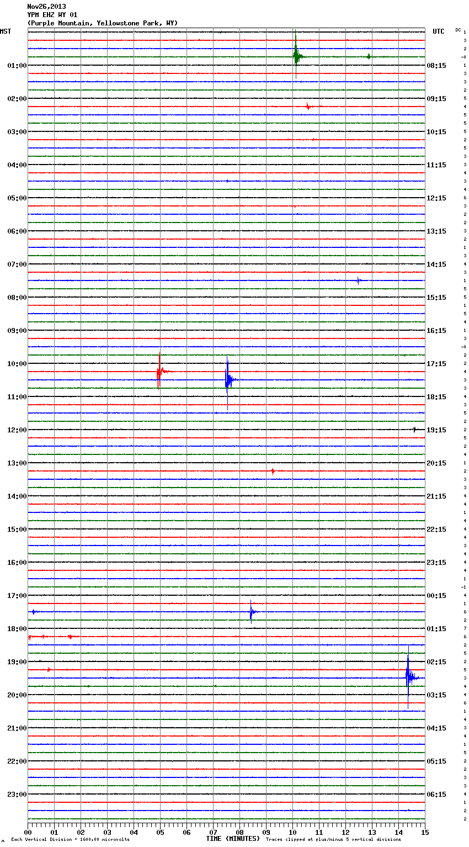
Task: Click the TIME (MINUTES) axis title
Action: [233, 839]
